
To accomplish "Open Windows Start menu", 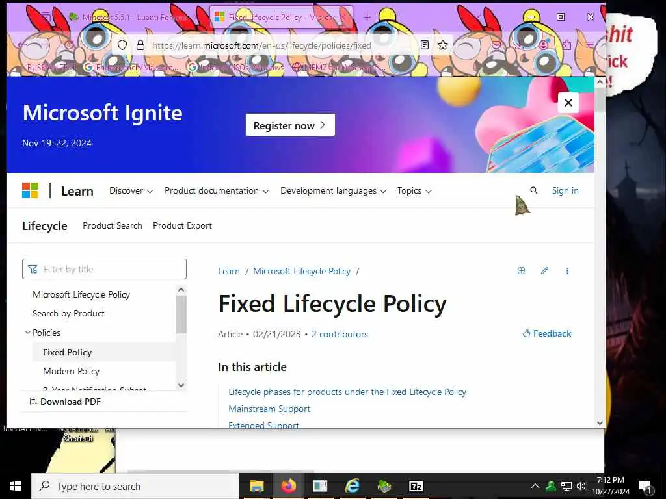I will point(16,486).
